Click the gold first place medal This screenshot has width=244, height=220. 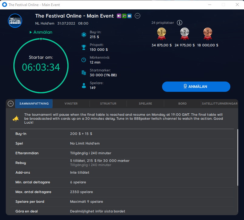click(x=161, y=34)
